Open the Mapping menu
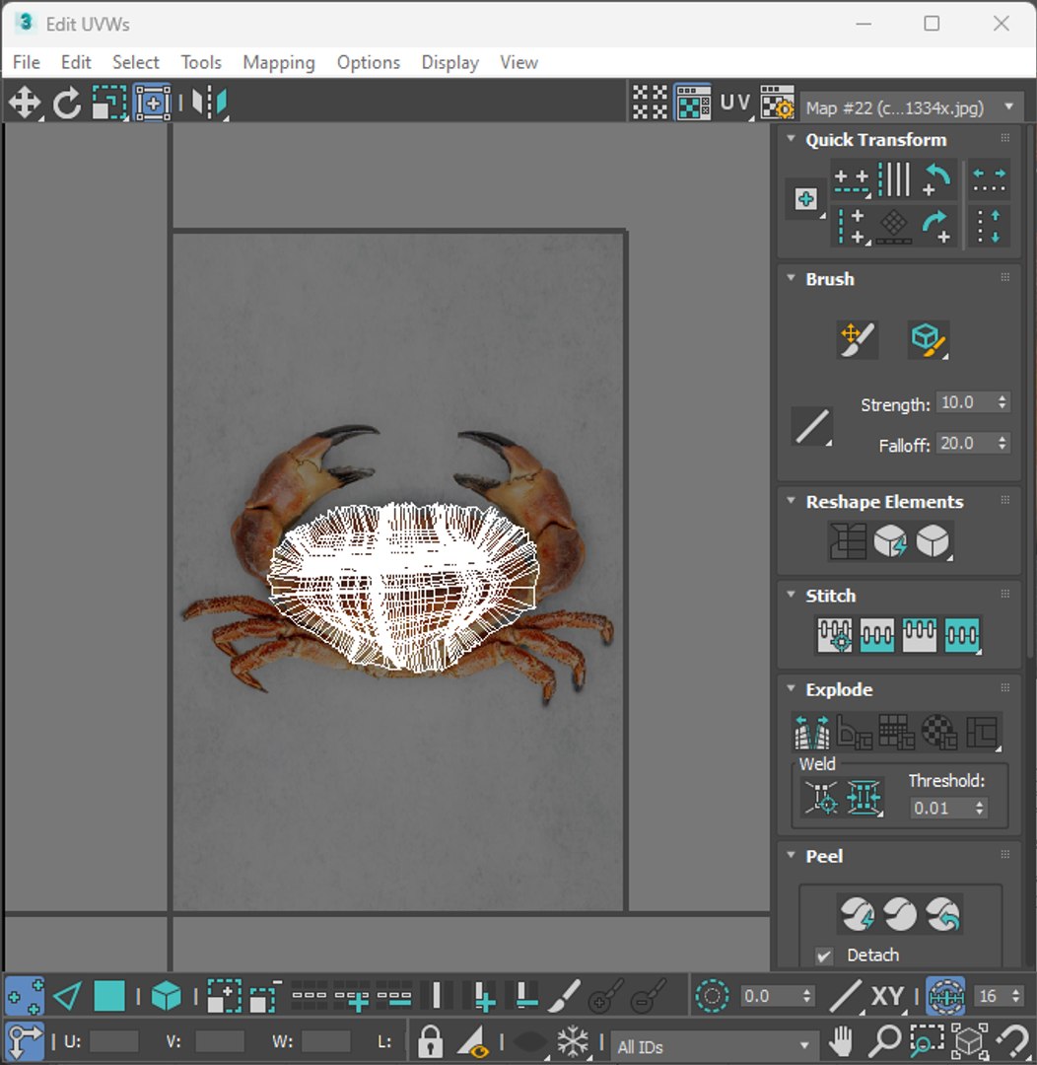Screen dimensions: 1037x1065 [x=279, y=62]
